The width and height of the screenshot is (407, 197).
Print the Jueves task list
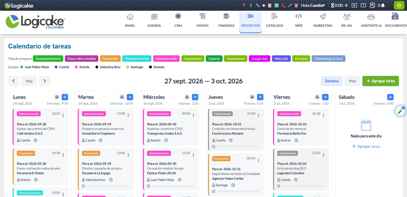[x=252, y=97]
